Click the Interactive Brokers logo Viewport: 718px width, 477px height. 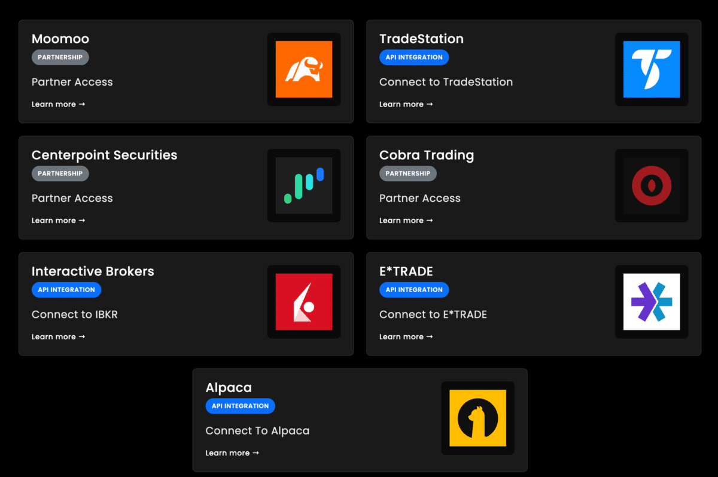point(304,302)
